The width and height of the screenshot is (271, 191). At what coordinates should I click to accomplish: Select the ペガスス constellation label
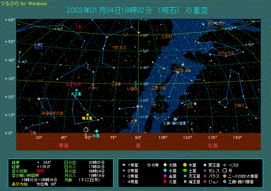(x=119, y=47)
